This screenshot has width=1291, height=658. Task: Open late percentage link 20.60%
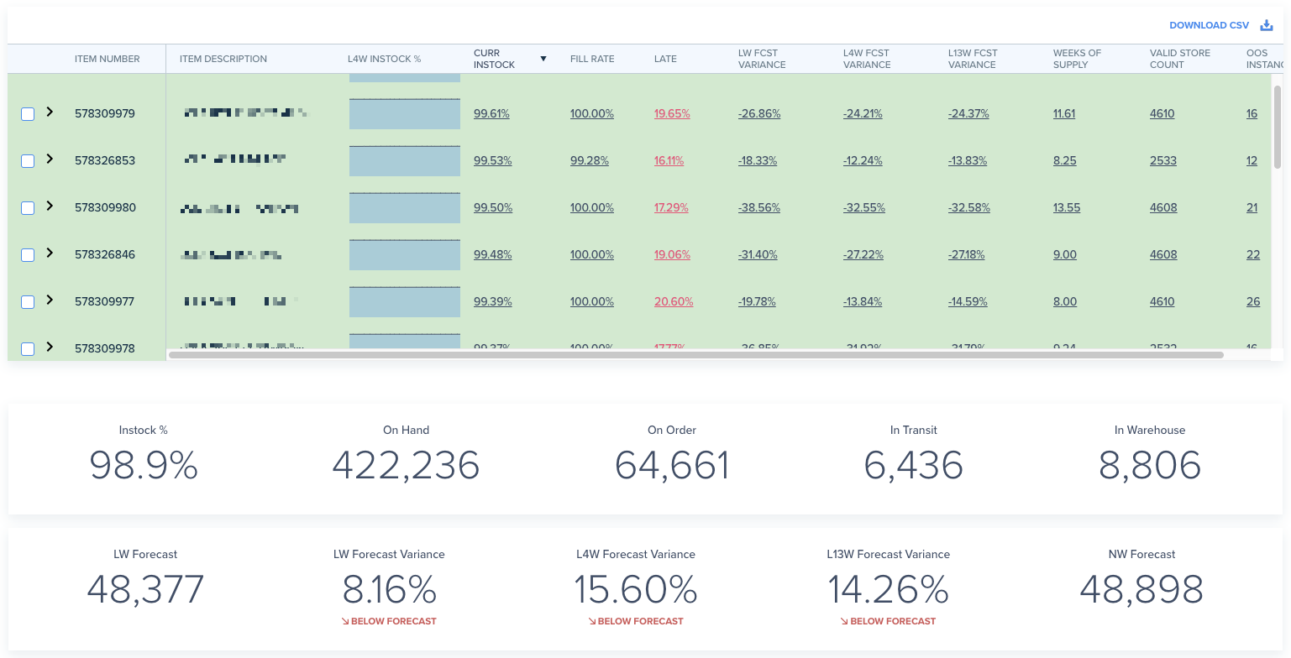pyautogui.click(x=674, y=301)
